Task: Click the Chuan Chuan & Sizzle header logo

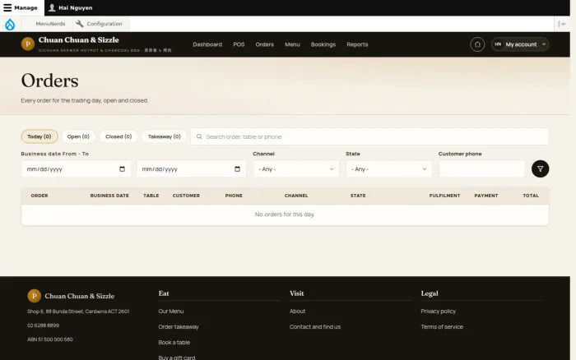Action: pyautogui.click(x=28, y=44)
